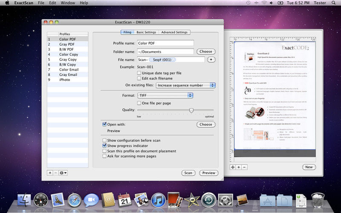Image resolution: width=341 pixels, height=213 pixels.
Task: Open Finder from the Dock
Action: point(24,200)
